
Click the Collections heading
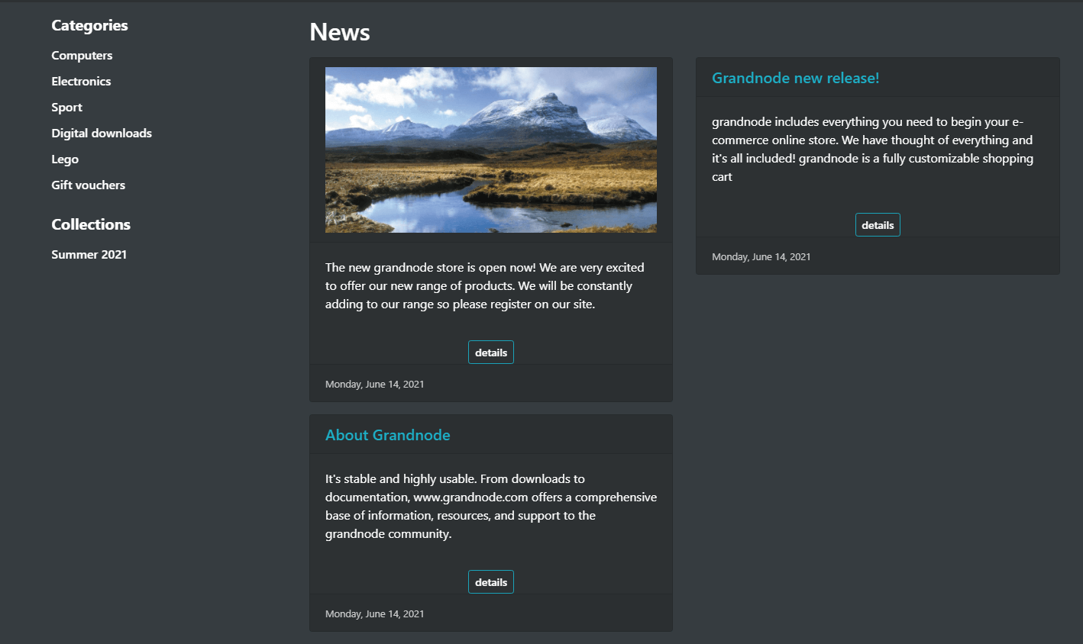point(91,224)
